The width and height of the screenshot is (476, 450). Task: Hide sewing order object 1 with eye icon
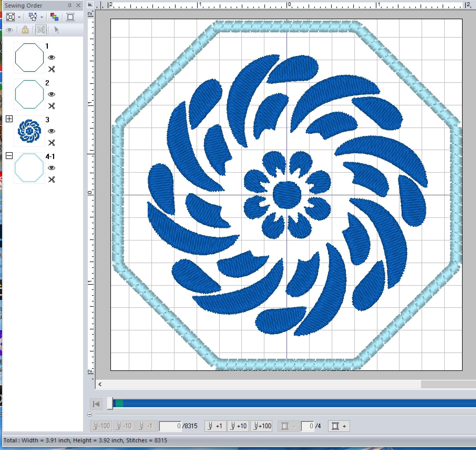(x=52, y=58)
